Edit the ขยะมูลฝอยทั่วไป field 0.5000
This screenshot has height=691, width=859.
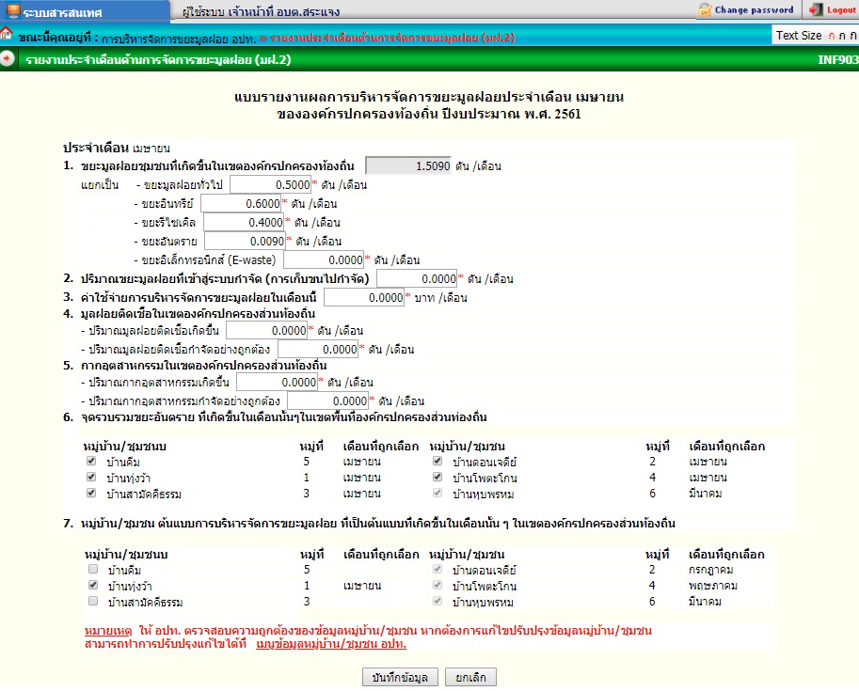click(270, 184)
